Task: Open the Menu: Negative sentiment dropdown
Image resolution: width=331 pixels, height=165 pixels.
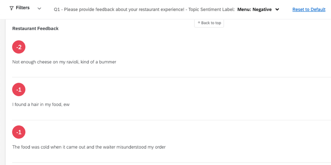Action: click(254, 9)
